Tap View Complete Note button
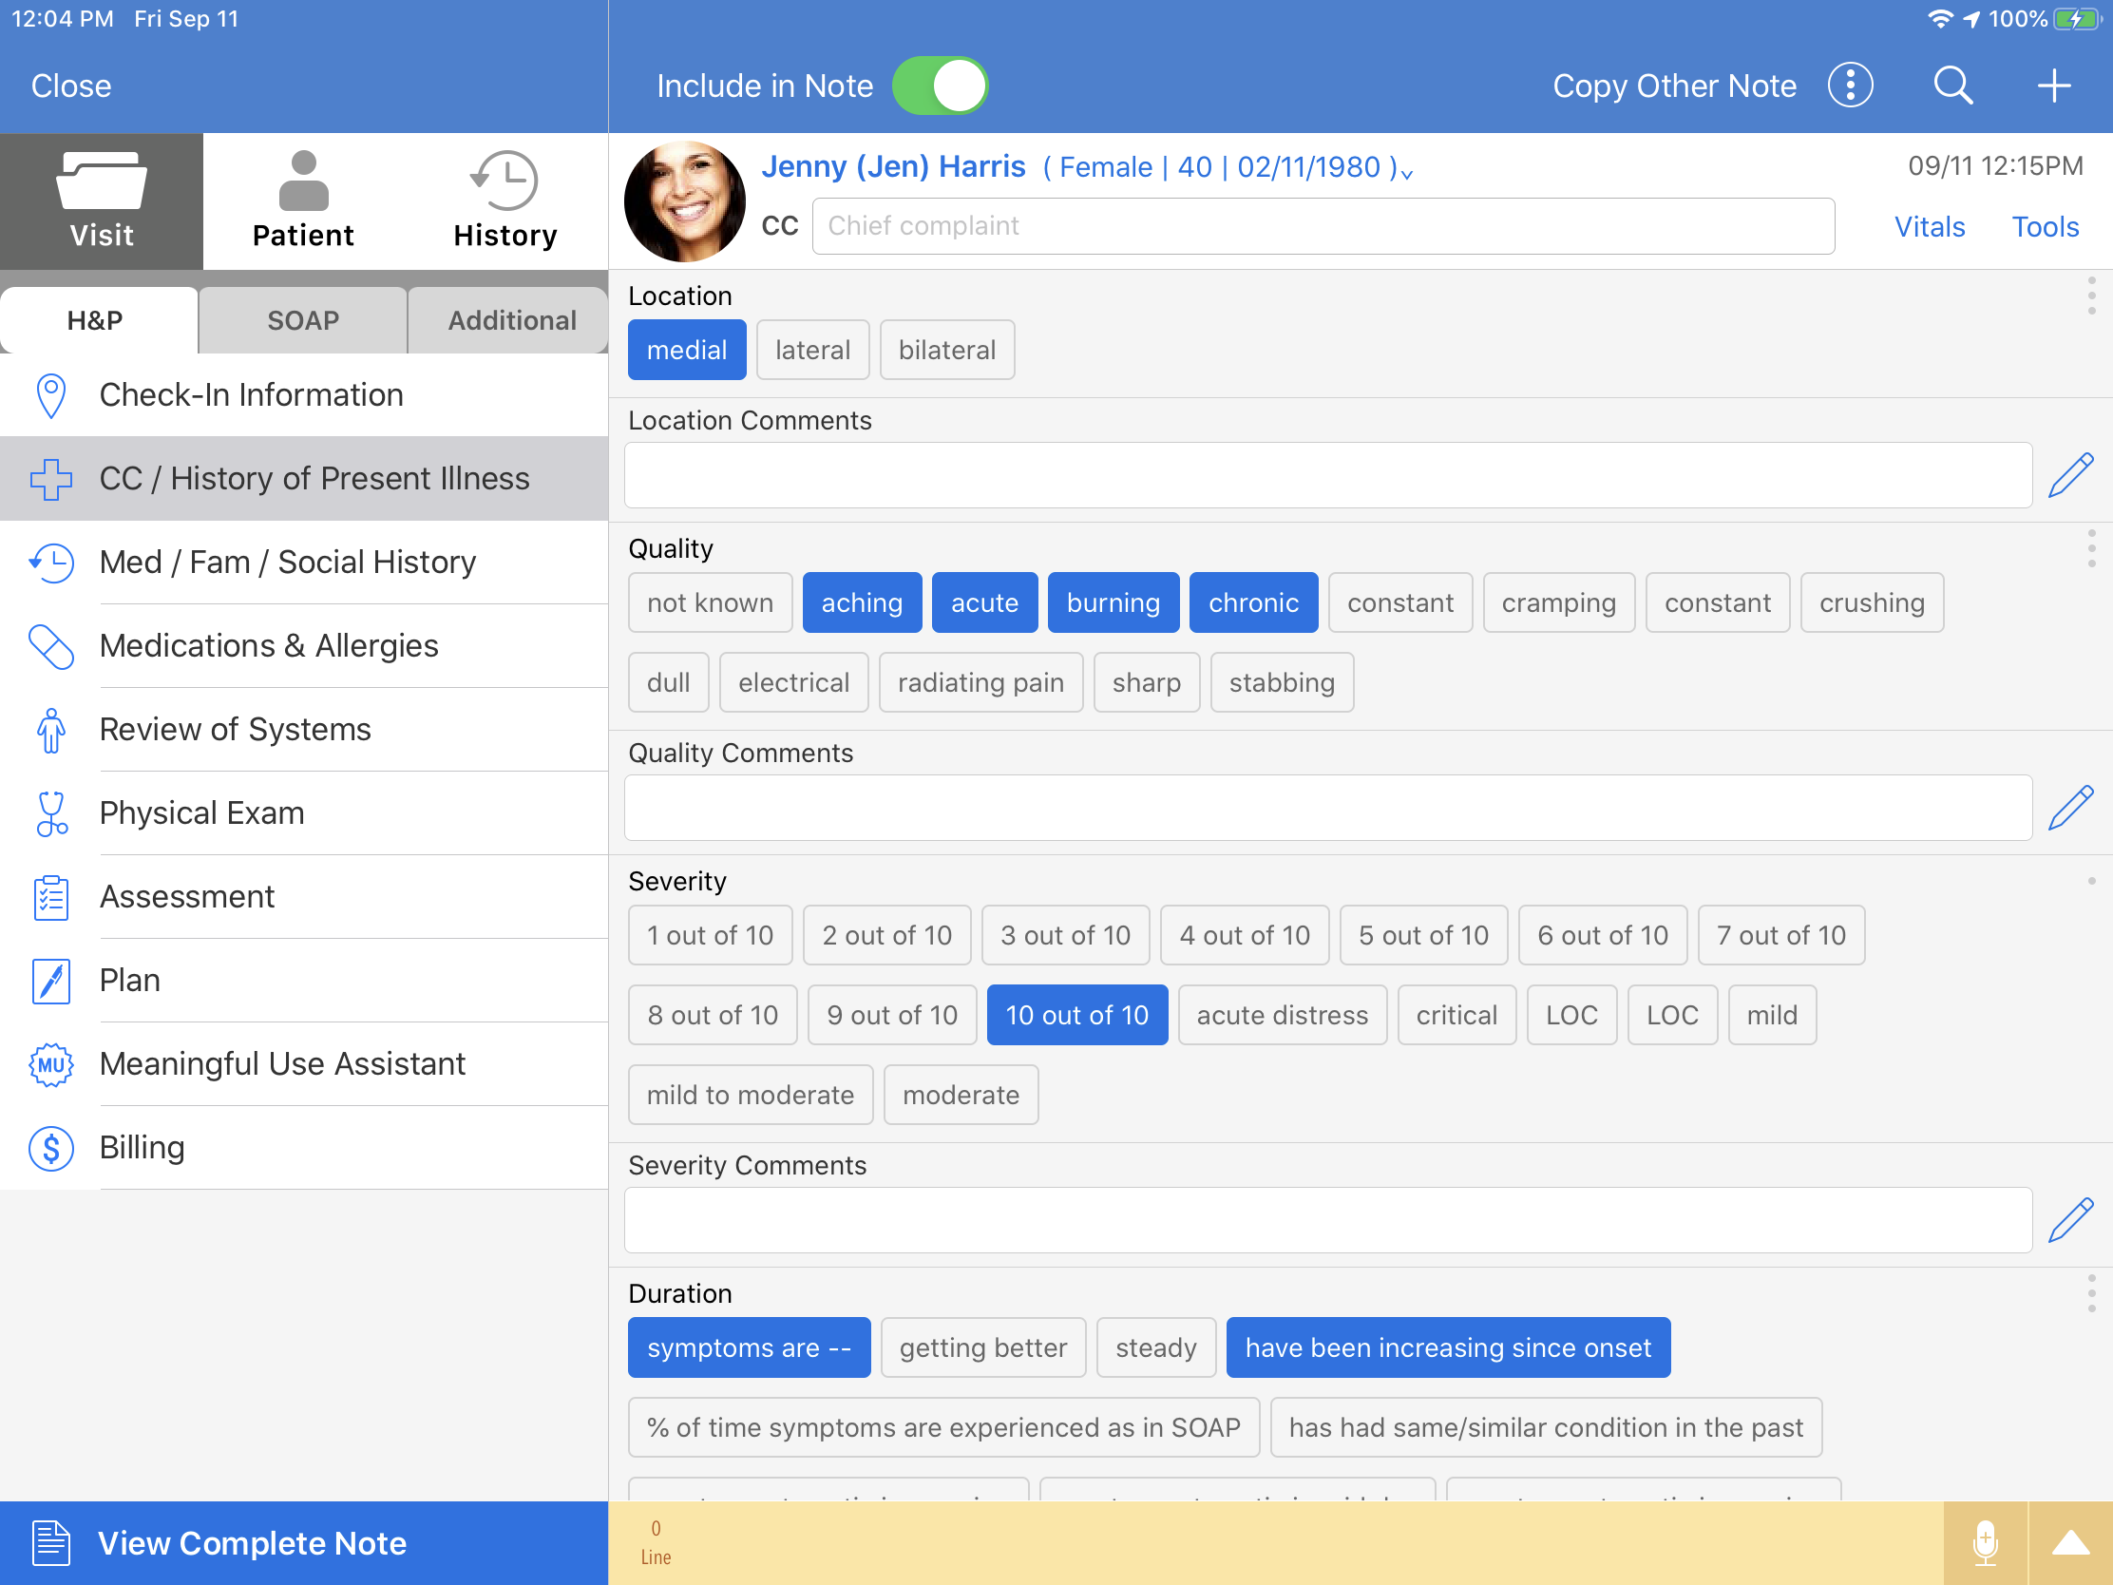Viewport: 2113px width, 1585px height. (x=304, y=1543)
